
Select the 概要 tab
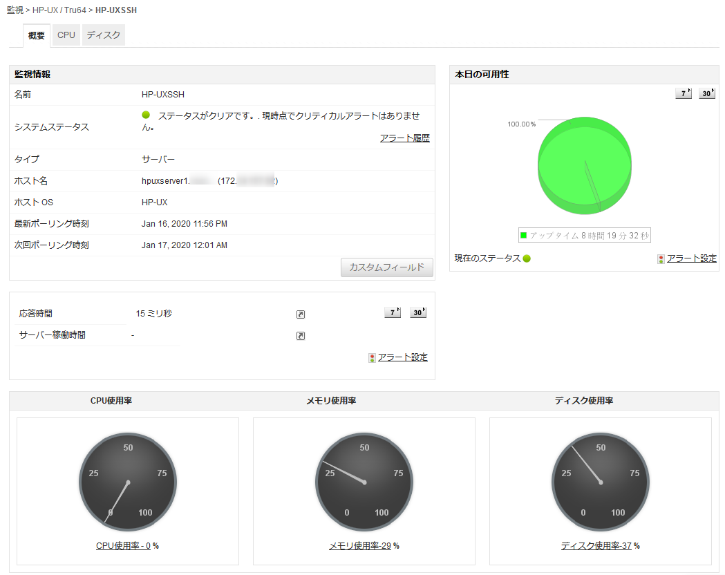click(x=37, y=36)
